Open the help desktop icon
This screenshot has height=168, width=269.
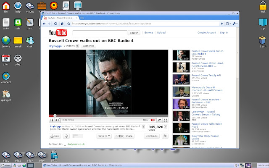tap(18, 6)
